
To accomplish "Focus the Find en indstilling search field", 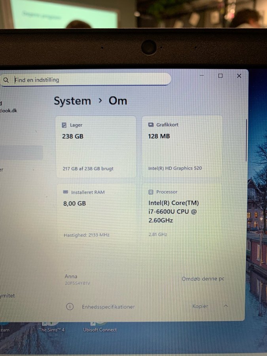I will tap(91, 80).
